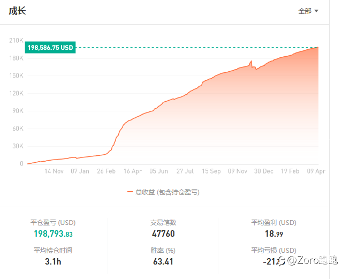Click the 09 Apr date label
The width and height of the screenshot is (342, 279).
(x=316, y=171)
